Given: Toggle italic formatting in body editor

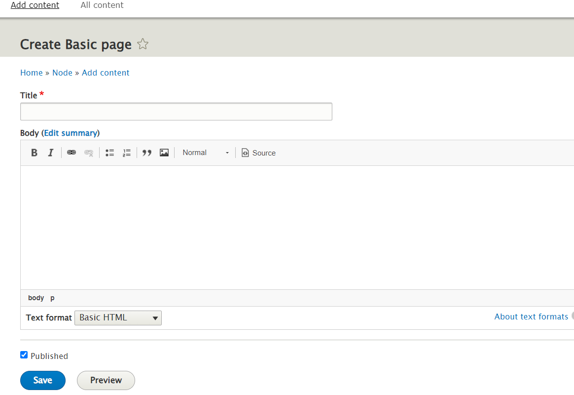Looking at the screenshot, I should click(x=50, y=153).
